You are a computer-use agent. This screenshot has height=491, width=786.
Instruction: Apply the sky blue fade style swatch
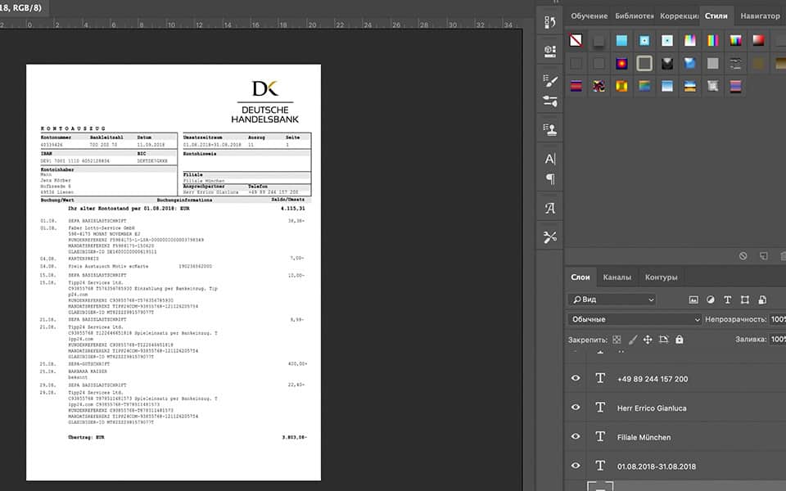(666, 86)
